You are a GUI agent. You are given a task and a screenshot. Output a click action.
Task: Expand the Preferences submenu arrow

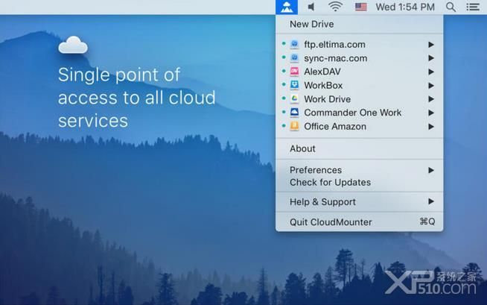[x=431, y=170]
